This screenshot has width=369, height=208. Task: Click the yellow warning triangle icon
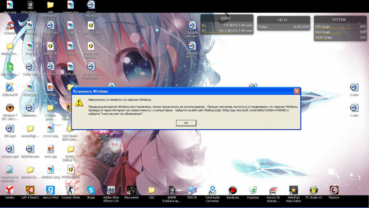[79, 102]
